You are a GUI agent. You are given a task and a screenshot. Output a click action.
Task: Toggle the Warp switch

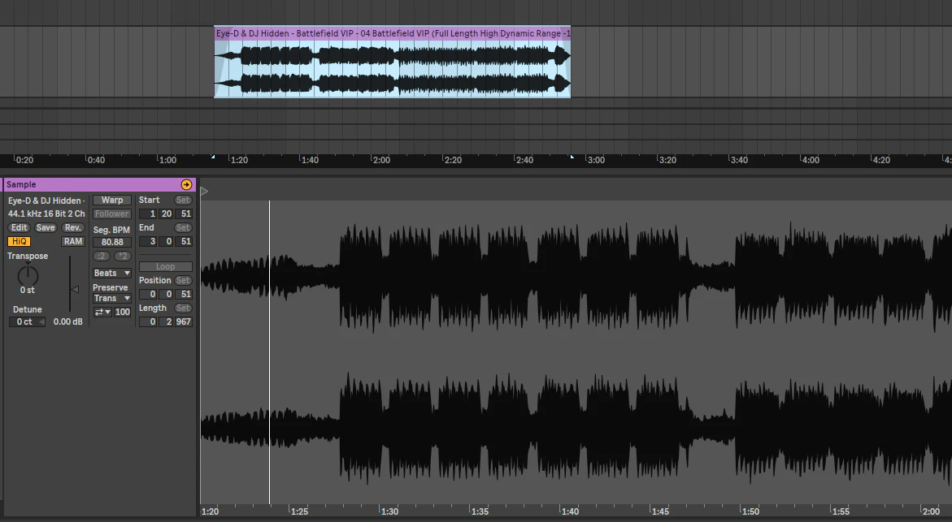[x=111, y=200]
